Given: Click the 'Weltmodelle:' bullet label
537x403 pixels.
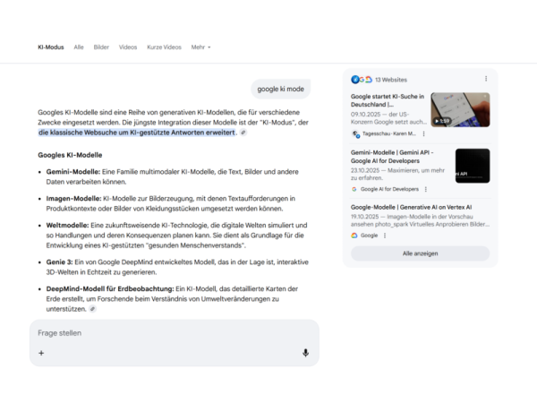Looking at the screenshot, I should click(x=67, y=225).
